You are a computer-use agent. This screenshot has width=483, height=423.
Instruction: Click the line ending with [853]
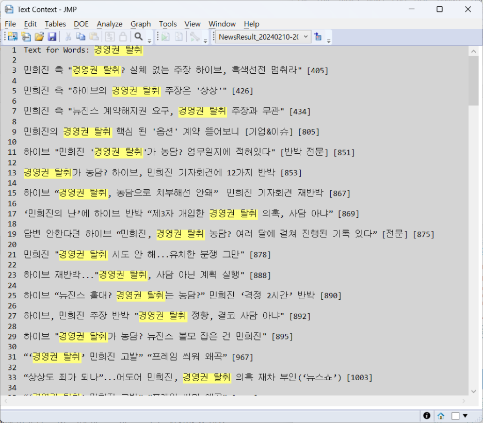[x=163, y=172]
